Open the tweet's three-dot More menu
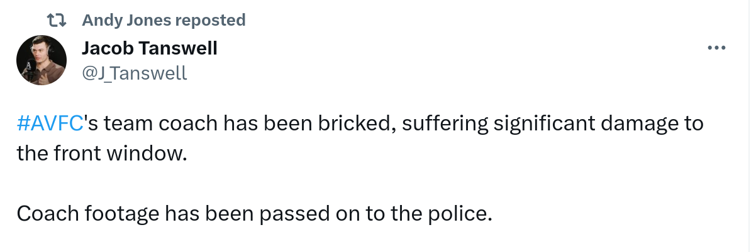 (716, 48)
